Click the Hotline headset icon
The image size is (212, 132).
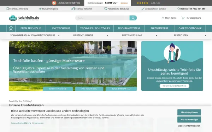[x=178, y=9]
